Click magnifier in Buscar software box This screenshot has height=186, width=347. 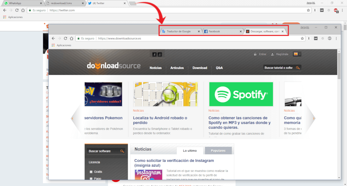coord(122,151)
